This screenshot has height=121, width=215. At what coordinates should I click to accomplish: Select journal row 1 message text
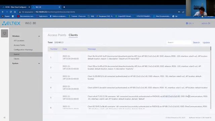tap(148, 57)
